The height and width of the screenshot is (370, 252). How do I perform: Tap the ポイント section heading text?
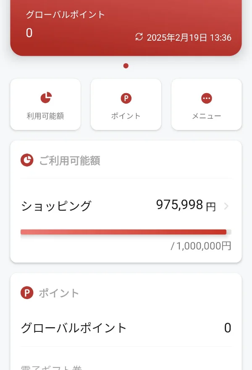(x=59, y=293)
